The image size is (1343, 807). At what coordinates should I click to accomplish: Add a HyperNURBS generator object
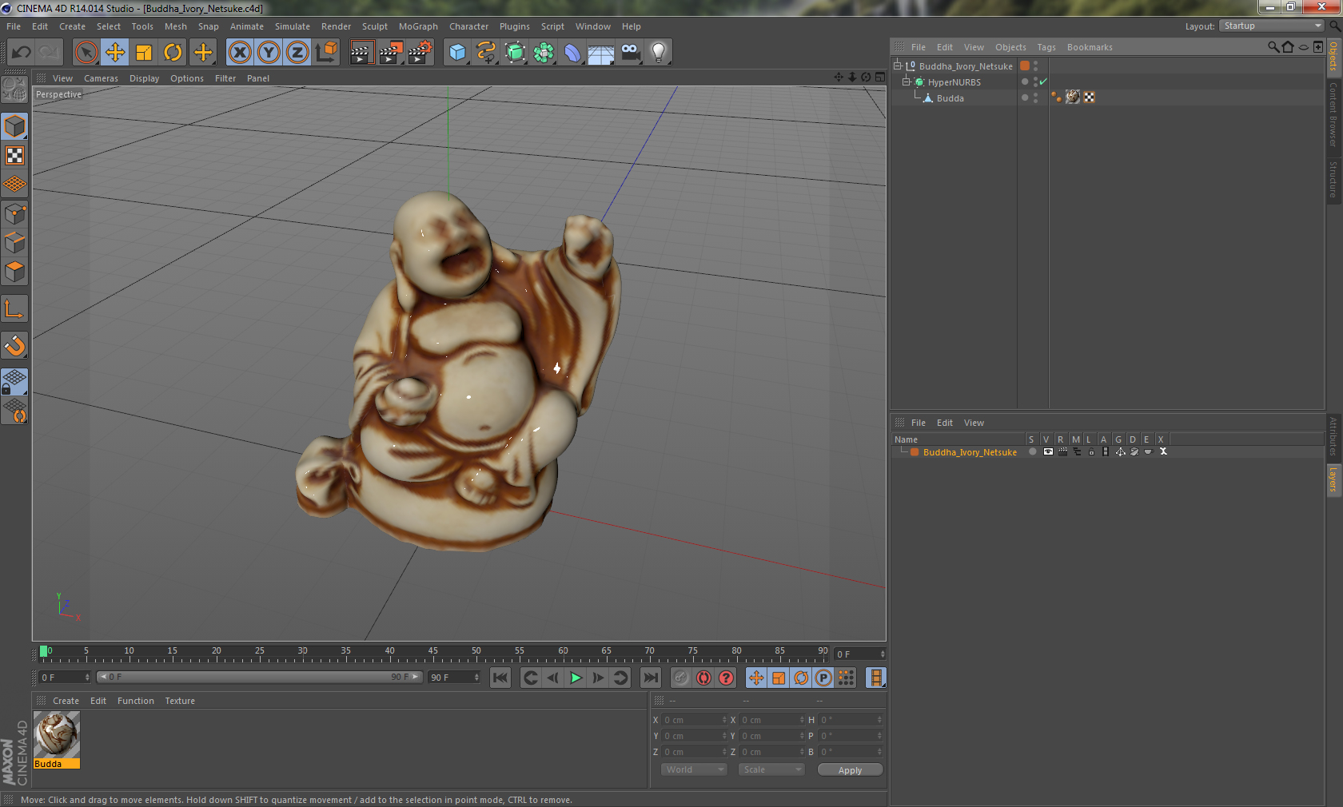tap(515, 53)
